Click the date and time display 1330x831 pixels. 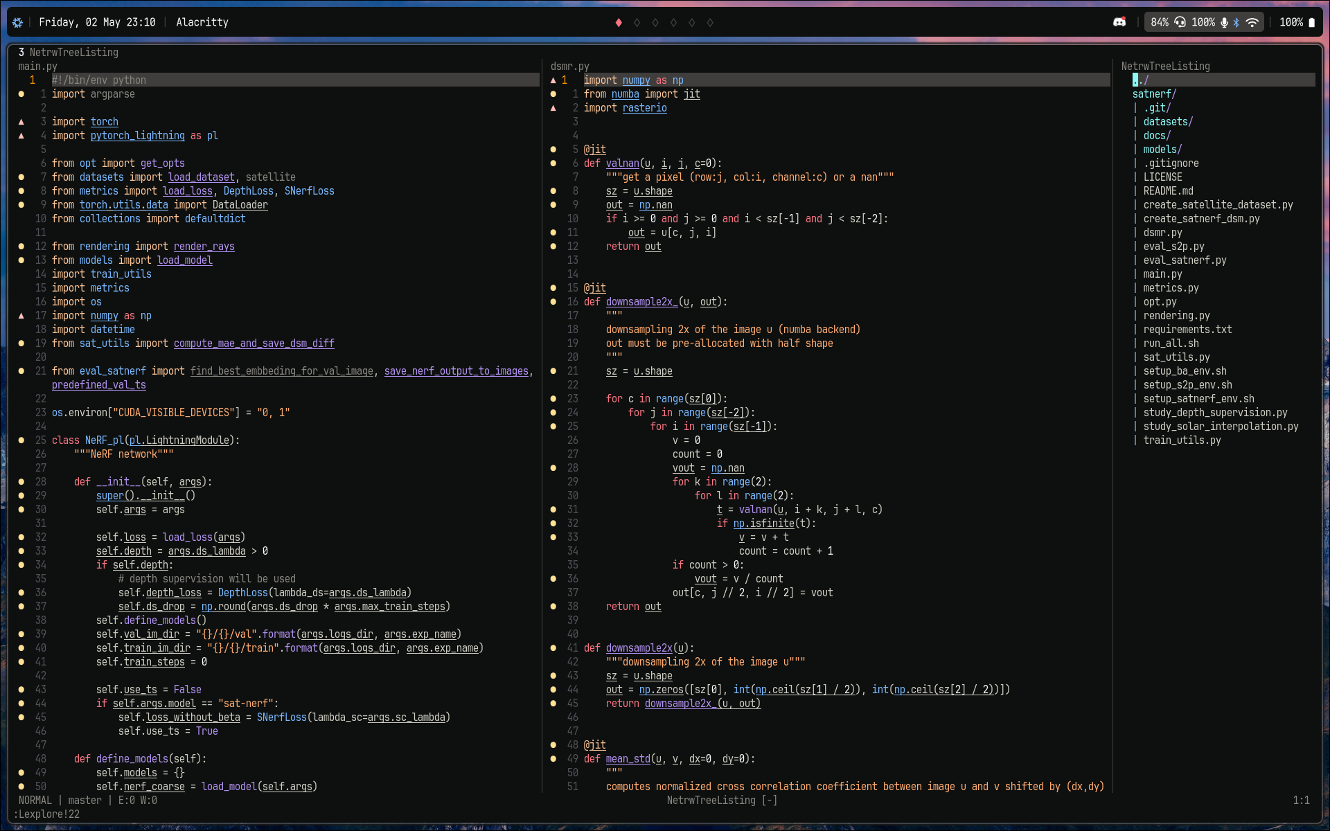point(97,22)
